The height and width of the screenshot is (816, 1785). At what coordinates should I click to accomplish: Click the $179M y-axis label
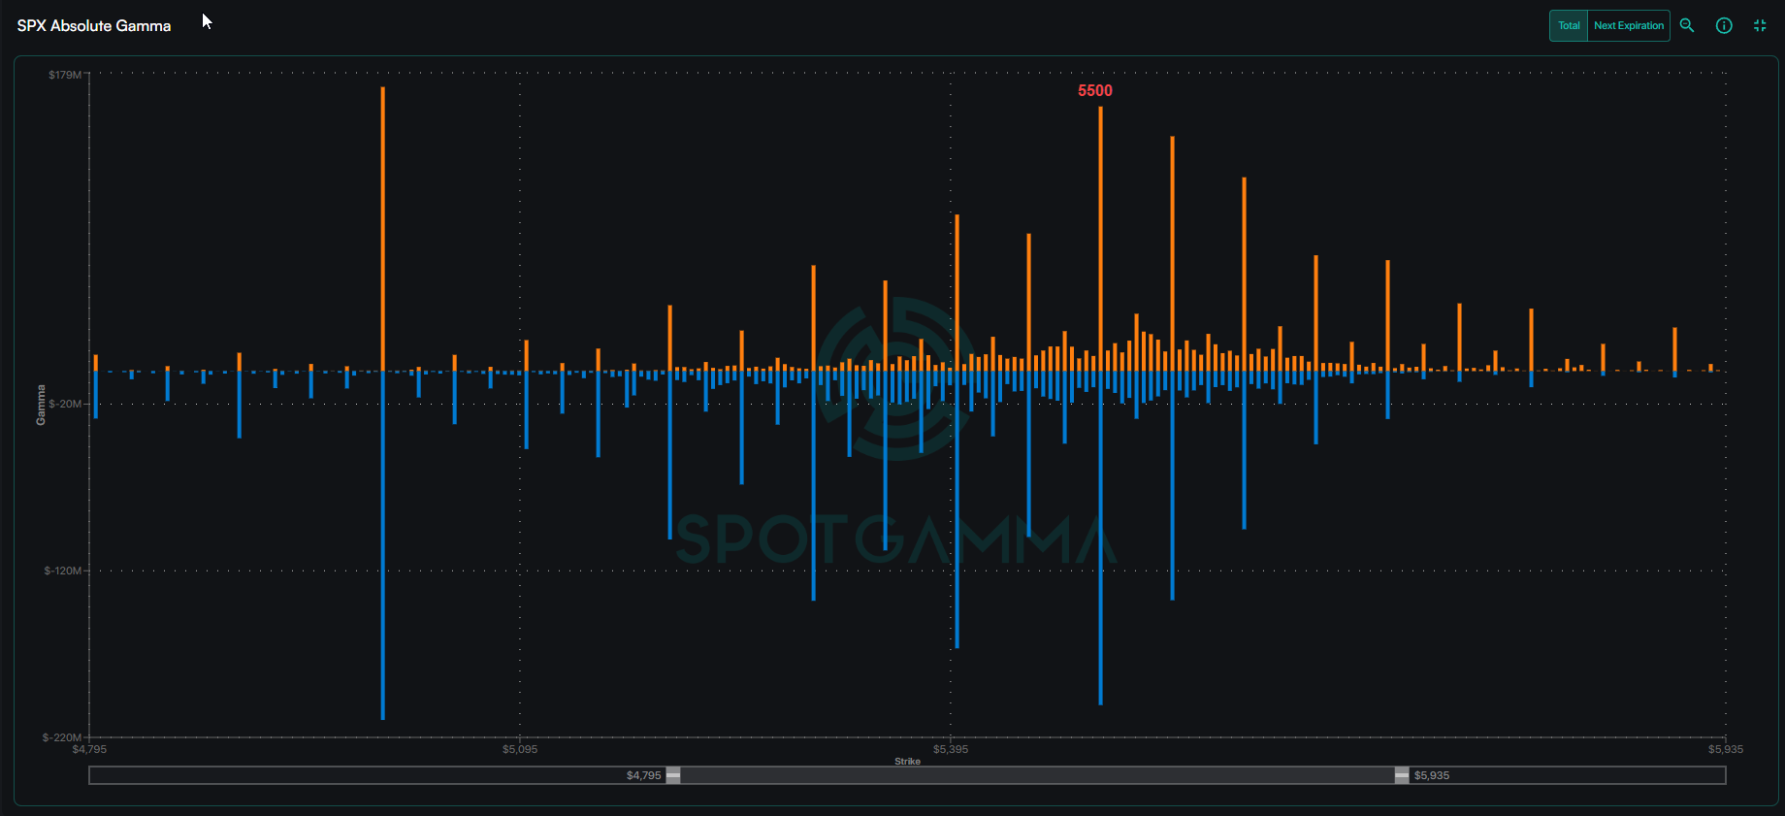click(x=65, y=75)
